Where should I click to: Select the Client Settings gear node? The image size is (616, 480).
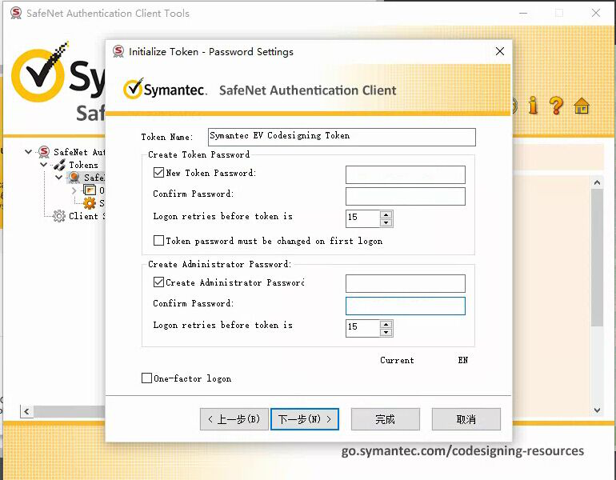click(x=59, y=216)
